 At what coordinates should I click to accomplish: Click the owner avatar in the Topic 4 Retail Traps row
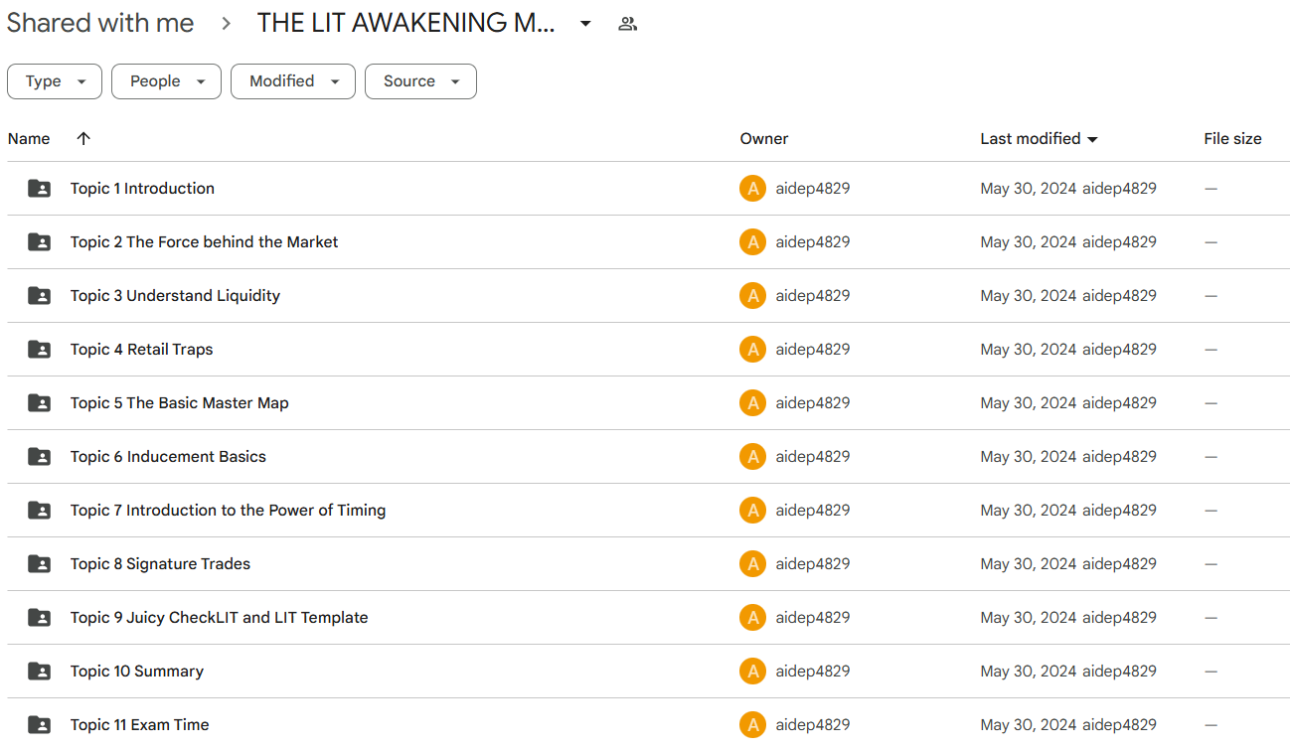click(753, 349)
